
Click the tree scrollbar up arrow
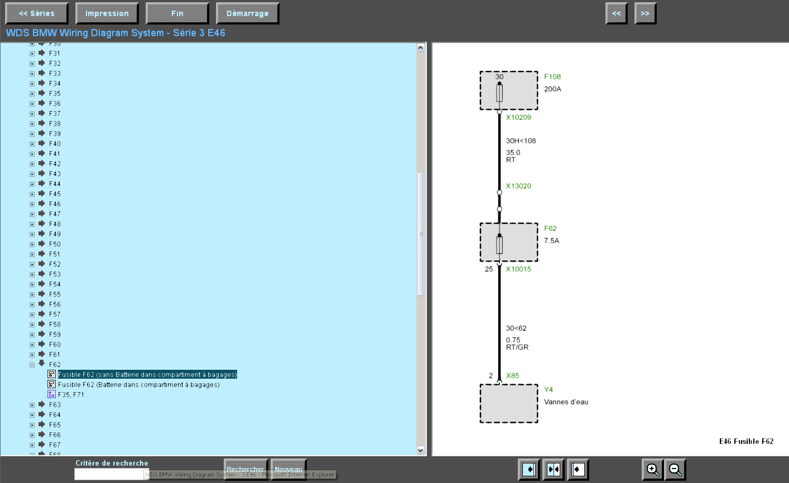(x=421, y=48)
